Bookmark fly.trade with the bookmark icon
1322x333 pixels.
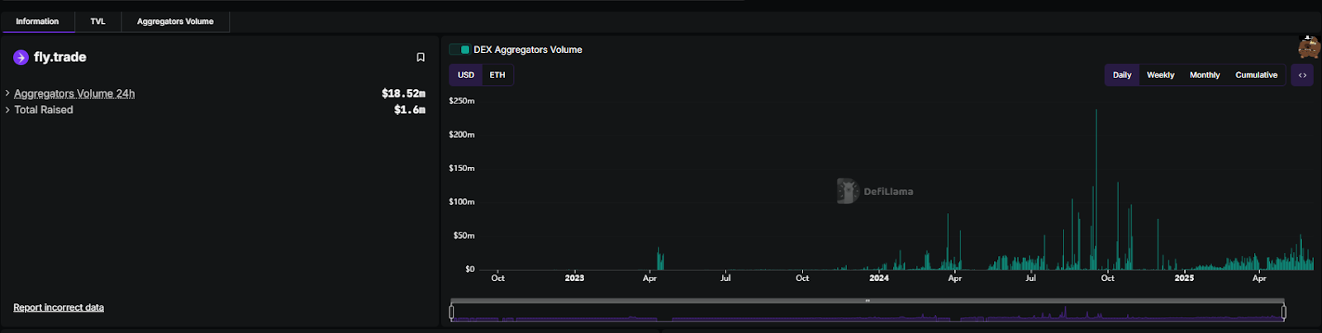421,57
